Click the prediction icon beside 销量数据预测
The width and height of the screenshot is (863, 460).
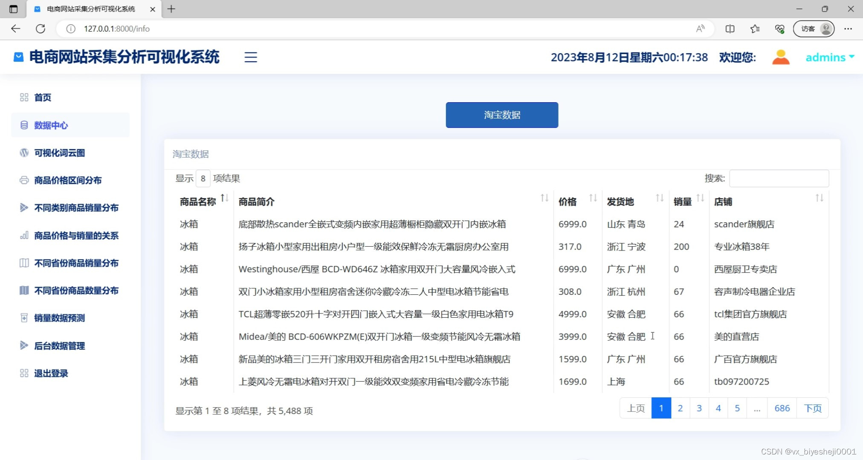(x=24, y=318)
